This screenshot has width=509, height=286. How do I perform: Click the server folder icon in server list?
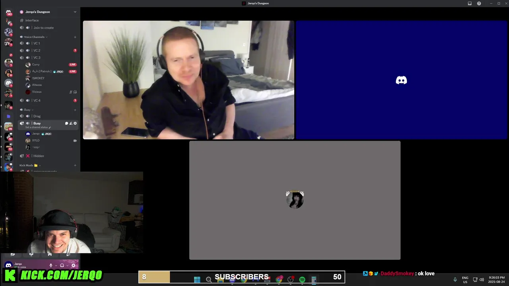point(8,116)
